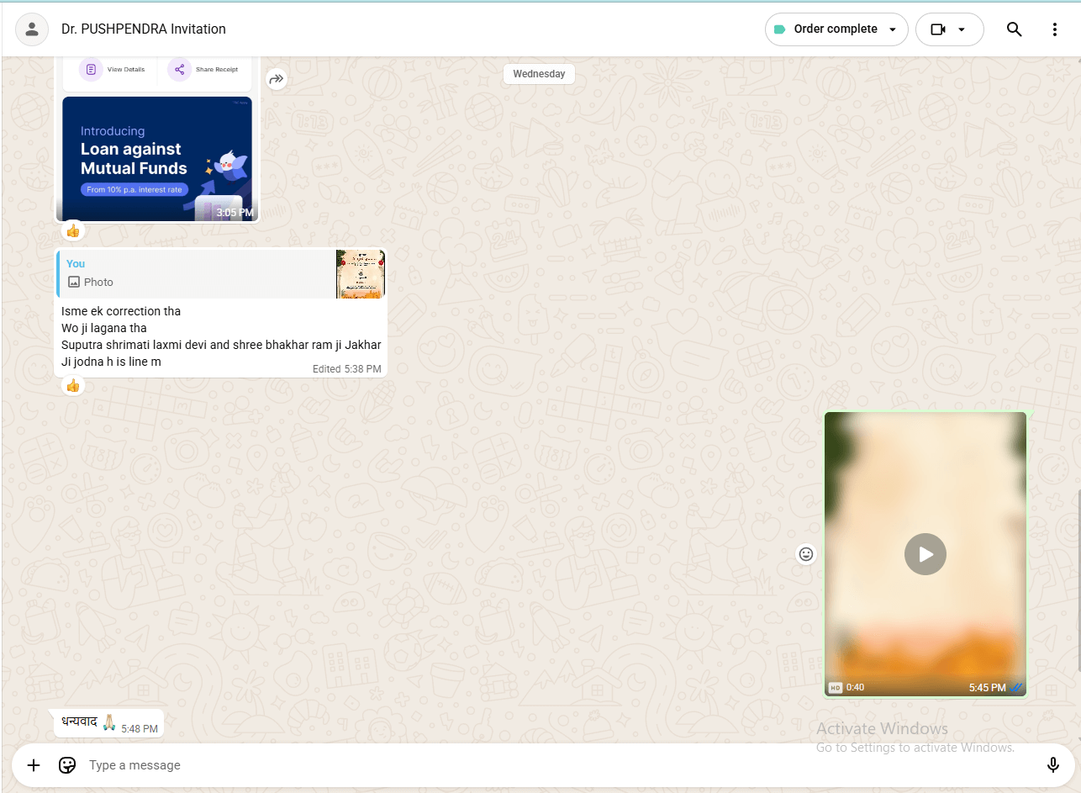Start voice message with microphone icon
1081x793 pixels.
1052,765
